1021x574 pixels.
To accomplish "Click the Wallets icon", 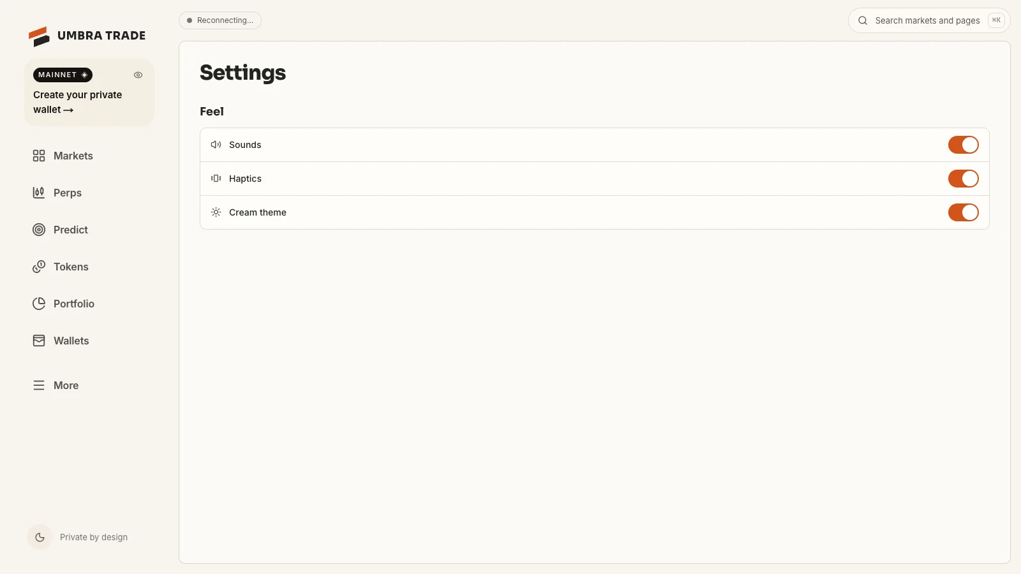I will (39, 341).
